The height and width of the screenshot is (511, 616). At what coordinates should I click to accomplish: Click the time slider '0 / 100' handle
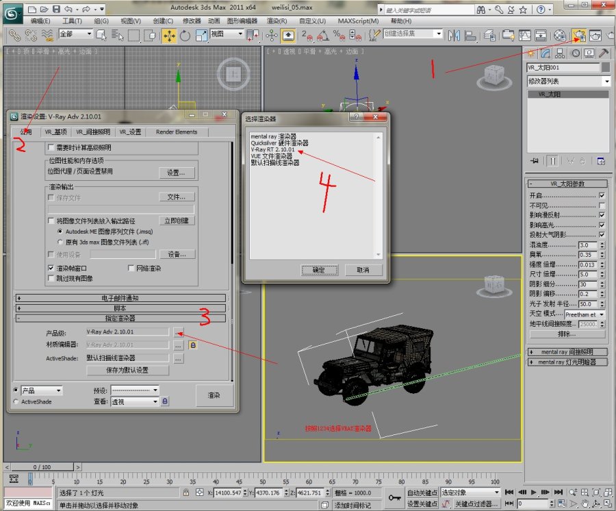coord(42,467)
